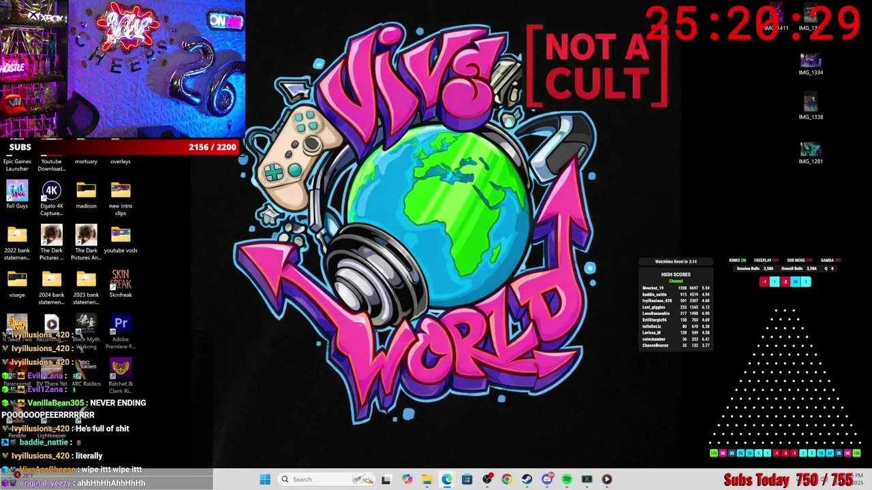This screenshot has width=872, height=490.
Task: Open Google Chrome from taskbar
Action: [507, 479]
